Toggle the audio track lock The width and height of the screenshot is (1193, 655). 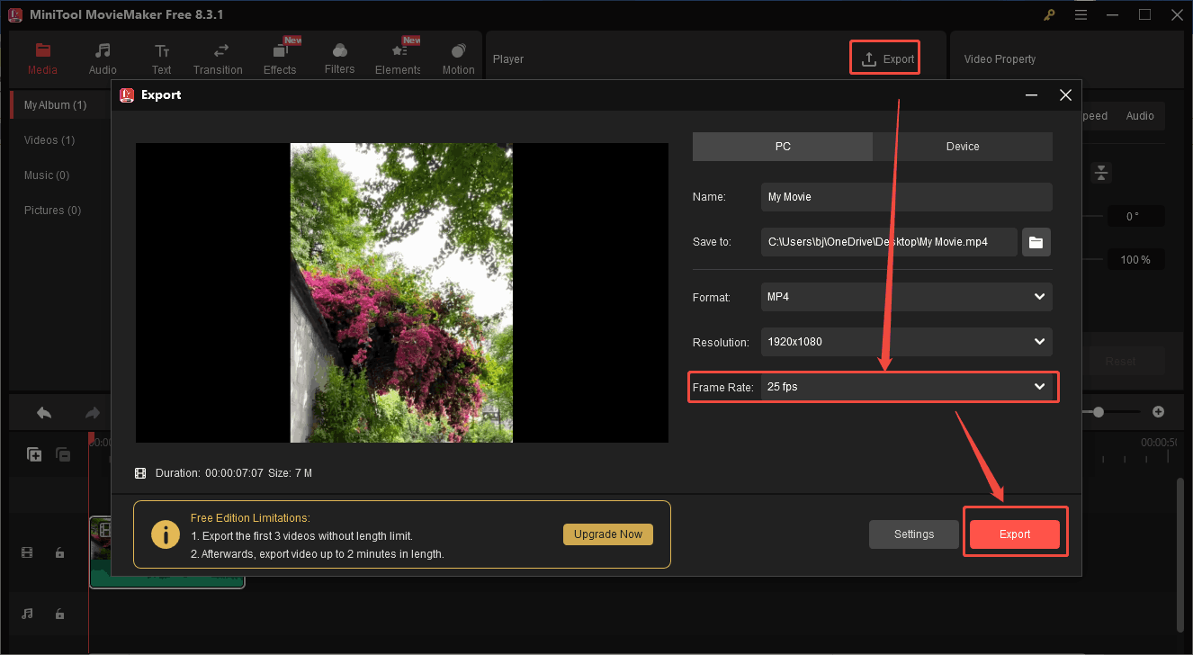pyautogui.click(x=59, y=614)
